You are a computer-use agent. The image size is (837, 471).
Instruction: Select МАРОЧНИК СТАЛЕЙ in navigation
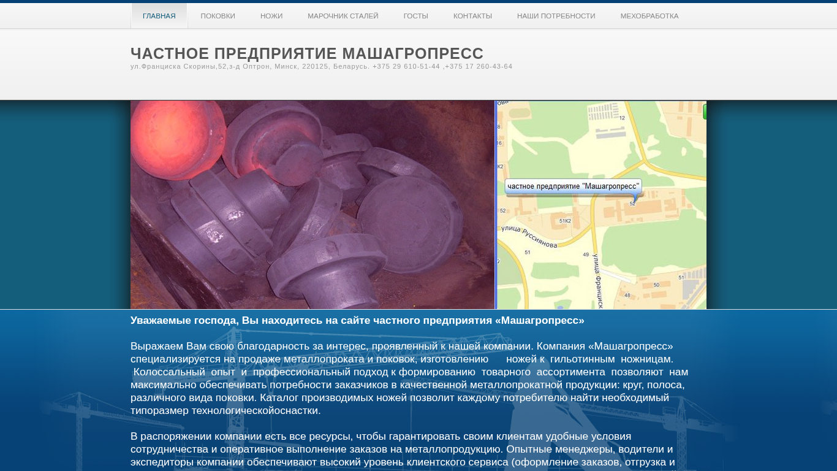point(343,16)
